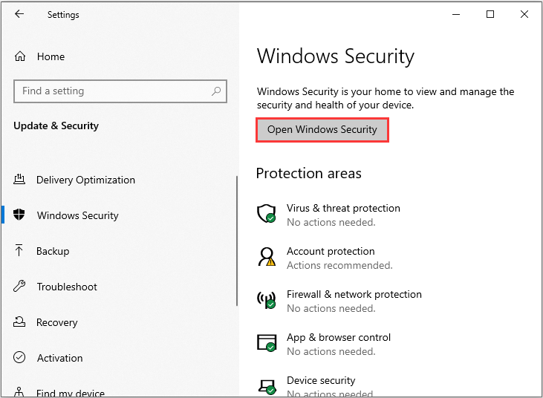
Task: Click the Recovery icon
Action: (19, 322)
